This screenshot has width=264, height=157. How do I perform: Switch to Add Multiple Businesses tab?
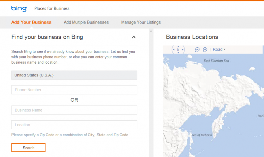(86, 22)
